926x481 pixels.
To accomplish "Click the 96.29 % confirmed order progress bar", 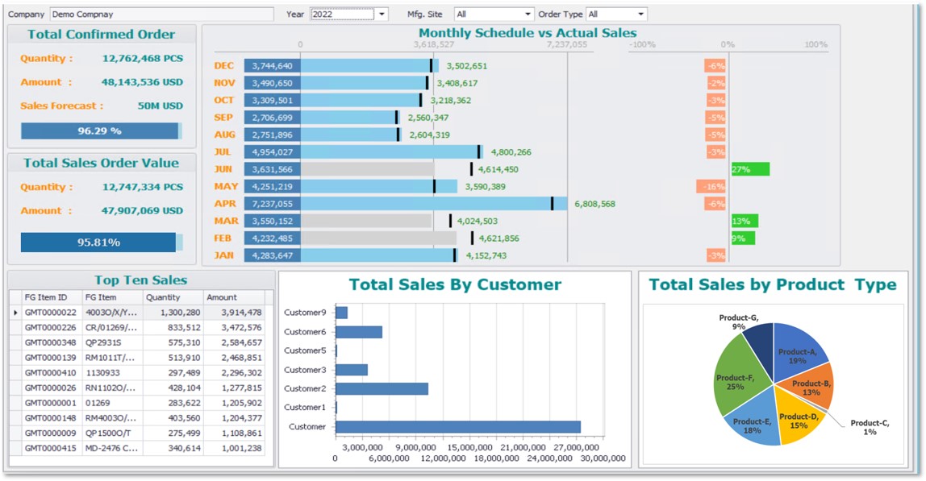I will [100, 131].
